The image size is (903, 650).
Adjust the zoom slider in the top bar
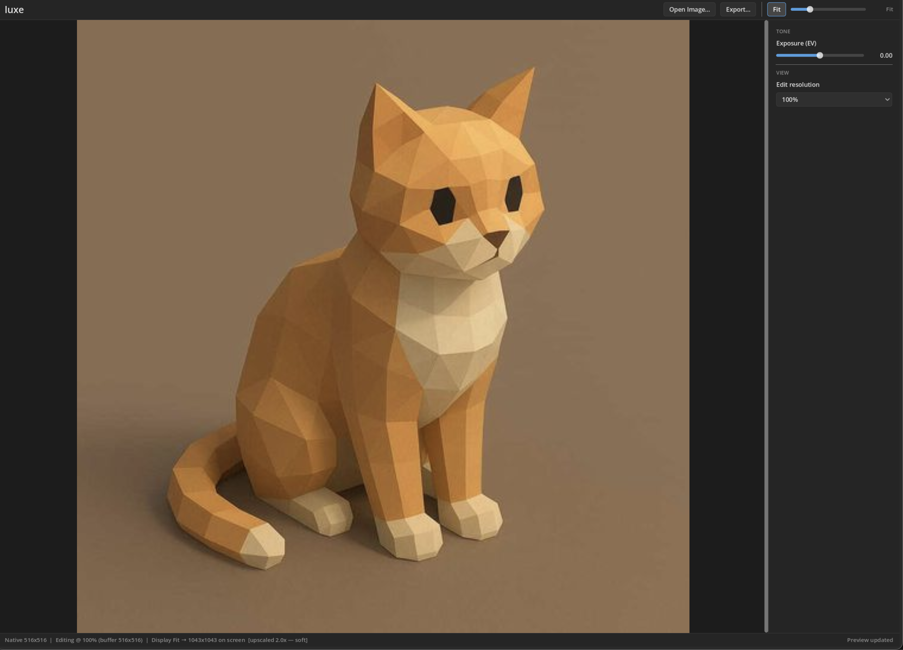click(x=828, y=9)
